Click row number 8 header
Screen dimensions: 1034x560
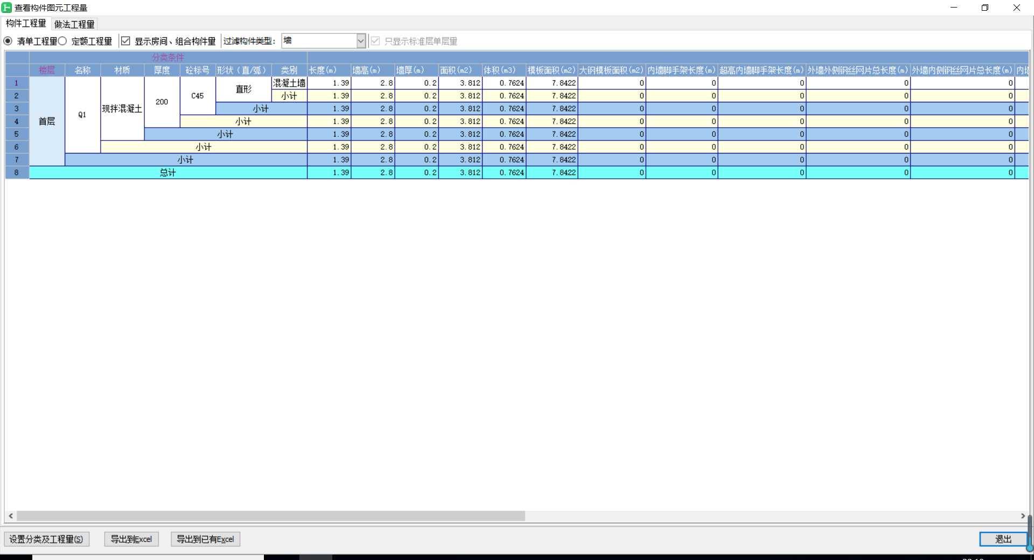17,172
